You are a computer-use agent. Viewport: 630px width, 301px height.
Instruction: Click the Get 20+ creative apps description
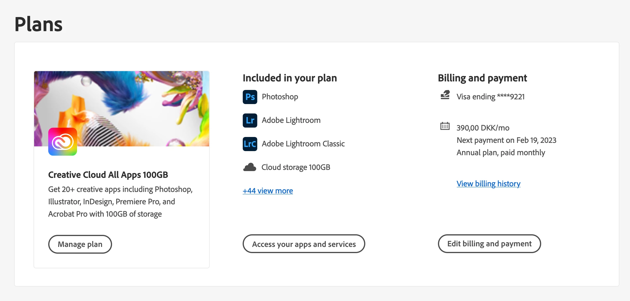point(120,202)
